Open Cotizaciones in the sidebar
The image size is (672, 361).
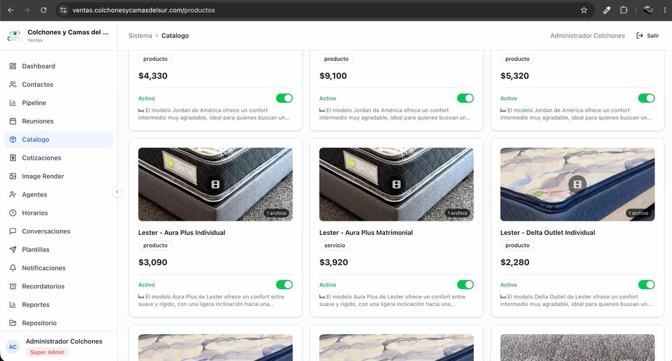(58, 158)
